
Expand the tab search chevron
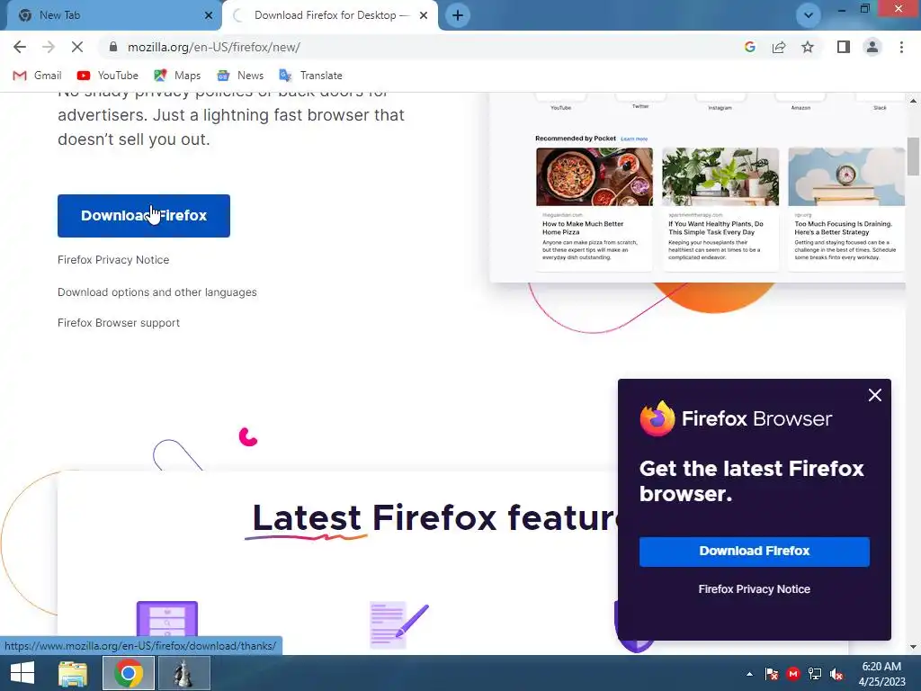809,15
